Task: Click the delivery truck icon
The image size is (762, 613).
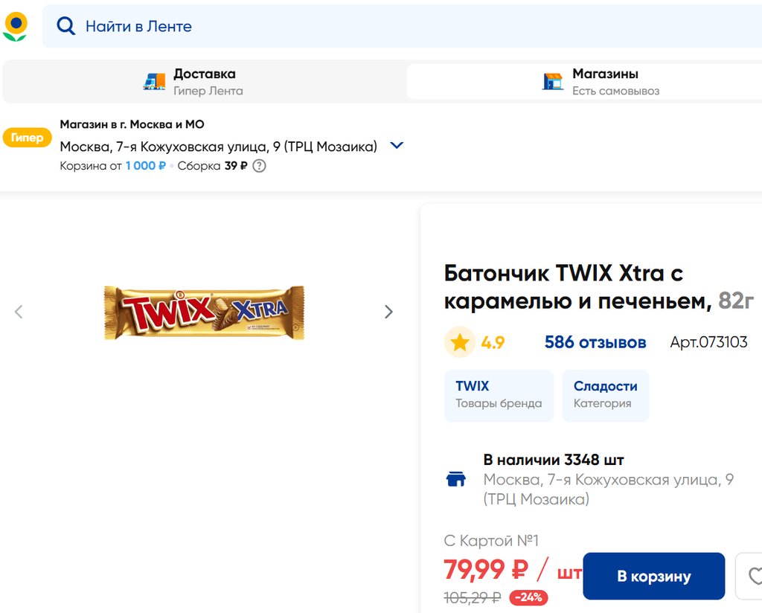Action: 155,82
